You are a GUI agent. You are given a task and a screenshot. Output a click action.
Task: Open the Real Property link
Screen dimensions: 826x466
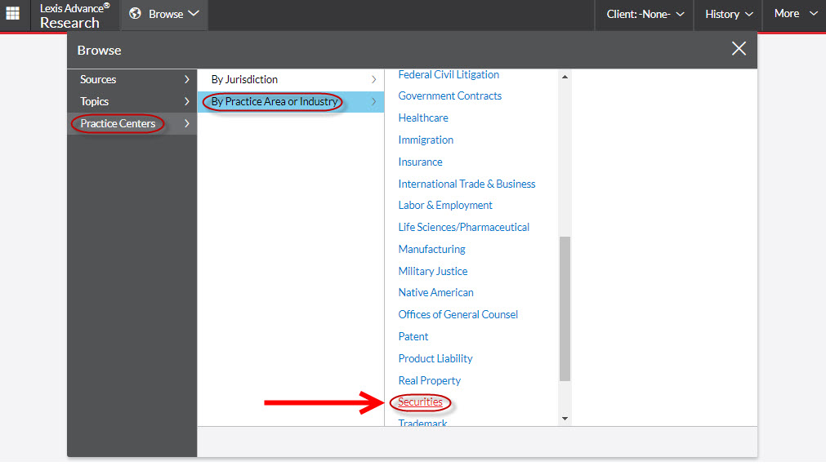pos(429,381)
